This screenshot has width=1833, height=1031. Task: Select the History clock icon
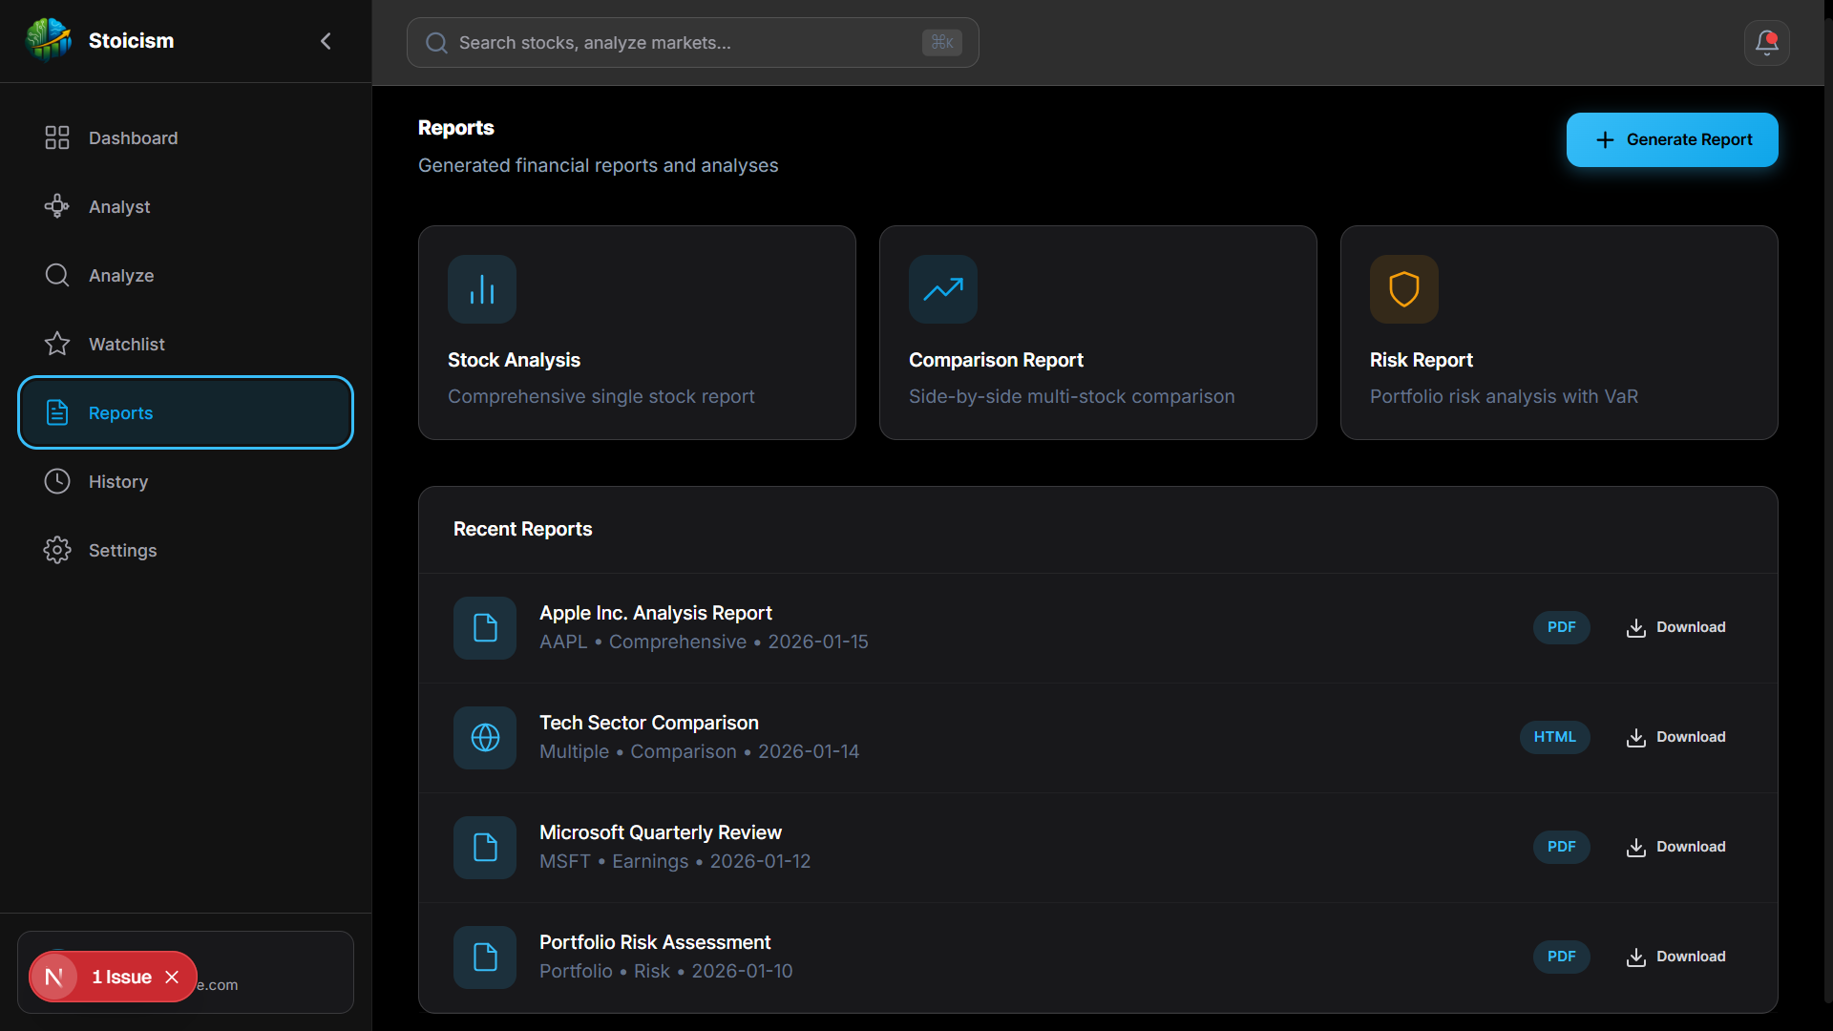click(x=56, y=481)
